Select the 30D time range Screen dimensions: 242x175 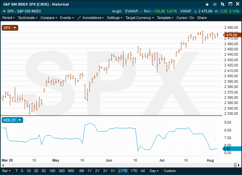(x=61, y=171)
